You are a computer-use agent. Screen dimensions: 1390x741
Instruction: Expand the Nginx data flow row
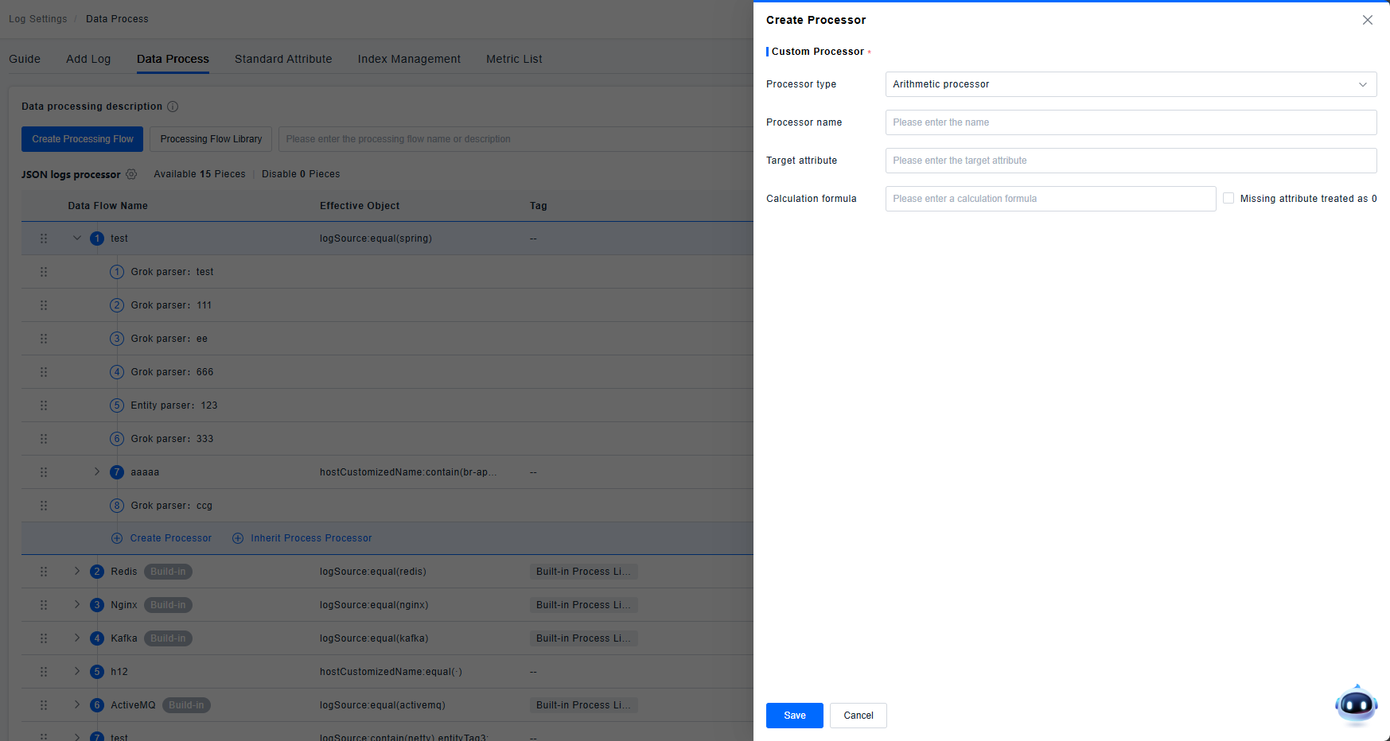click(77, 605)
